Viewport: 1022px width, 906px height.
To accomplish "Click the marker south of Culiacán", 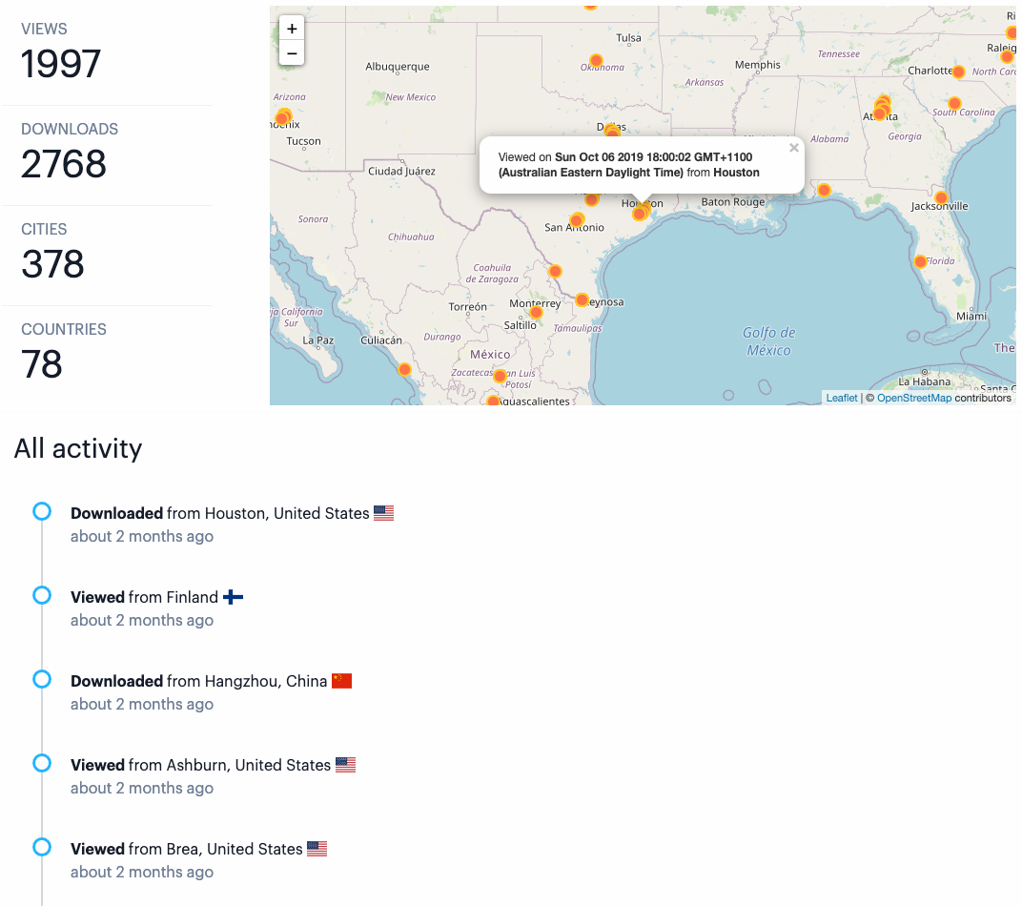I will (405, 370).
